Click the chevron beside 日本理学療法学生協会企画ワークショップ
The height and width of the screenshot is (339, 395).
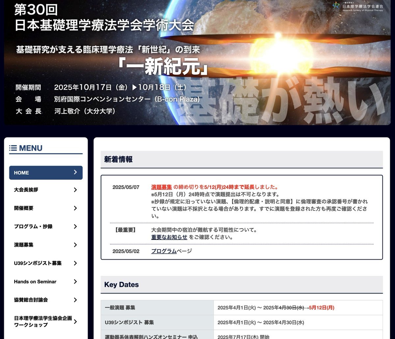click(x=75, y=322)
